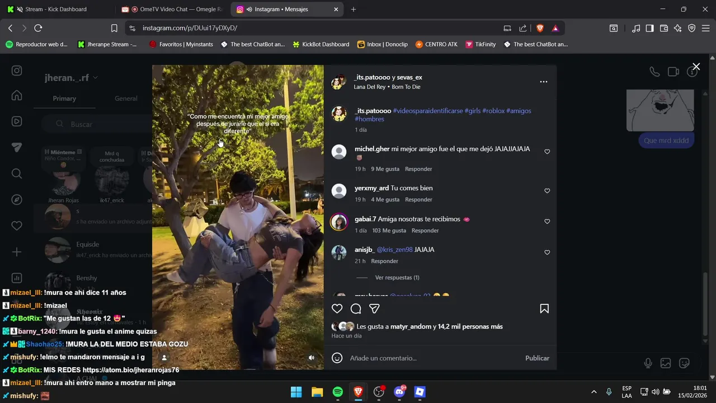This screenshot has width=716, height=403.
Task: Open tagged people icon on video
Action: (x=164, y=358)
